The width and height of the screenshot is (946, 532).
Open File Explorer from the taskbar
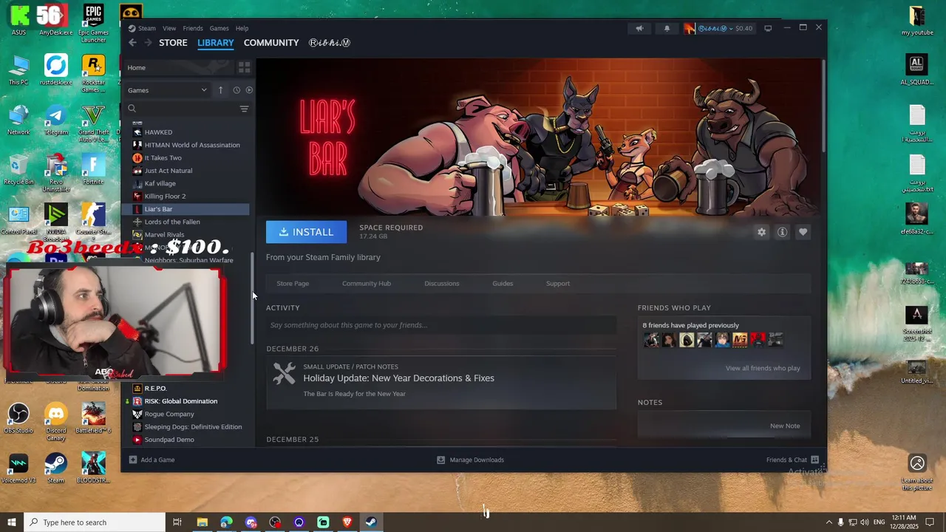click(x=202, y=522)
